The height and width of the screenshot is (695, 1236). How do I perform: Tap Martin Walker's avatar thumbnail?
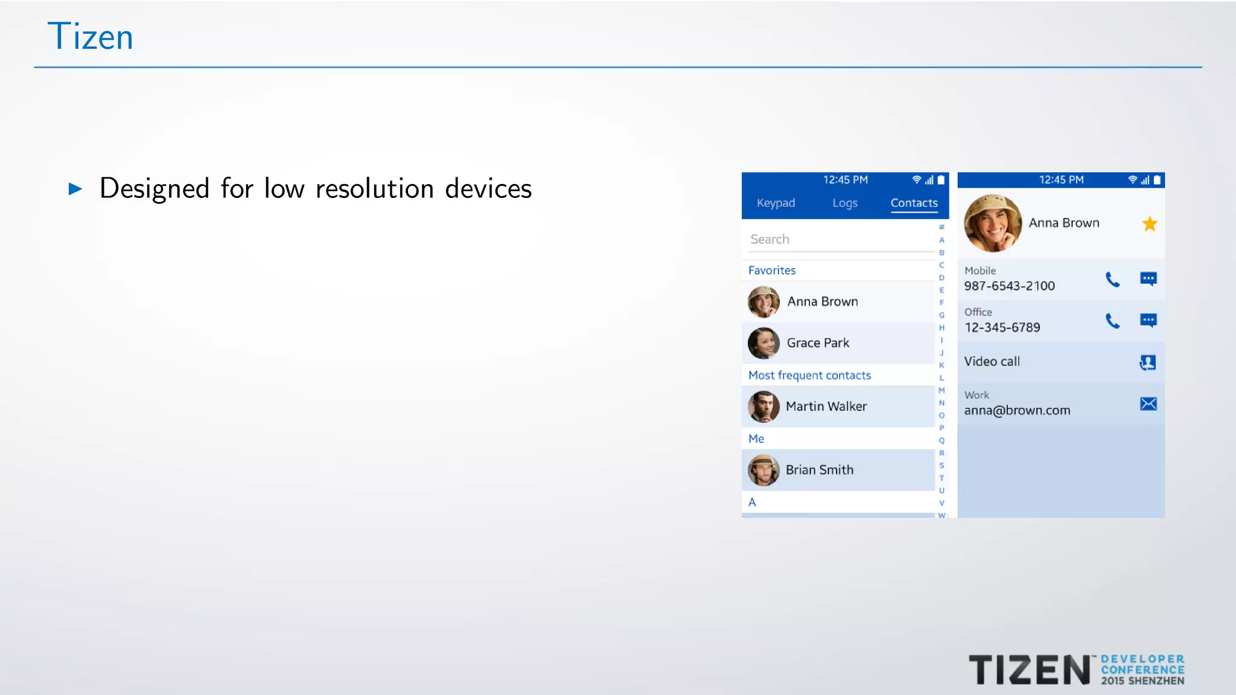point(763,406)
